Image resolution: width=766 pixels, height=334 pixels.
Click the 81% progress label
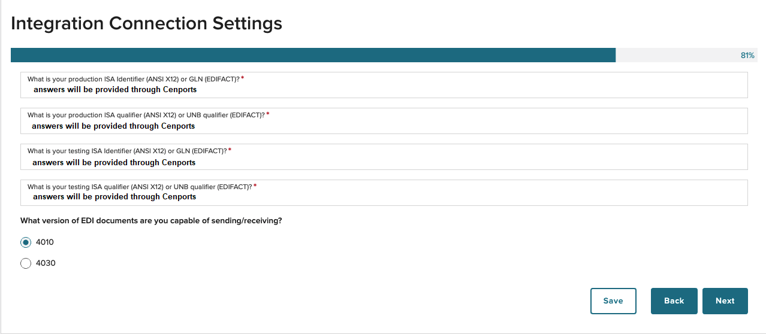coord(747,55)
